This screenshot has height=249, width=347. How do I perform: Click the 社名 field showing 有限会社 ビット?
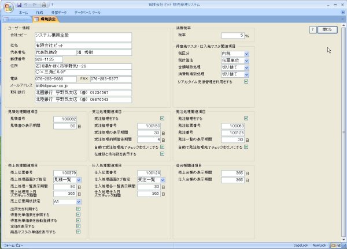tap(83, 46)
